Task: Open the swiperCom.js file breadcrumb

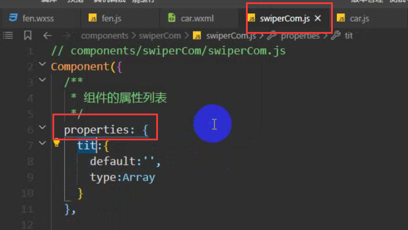Action: 231,36
